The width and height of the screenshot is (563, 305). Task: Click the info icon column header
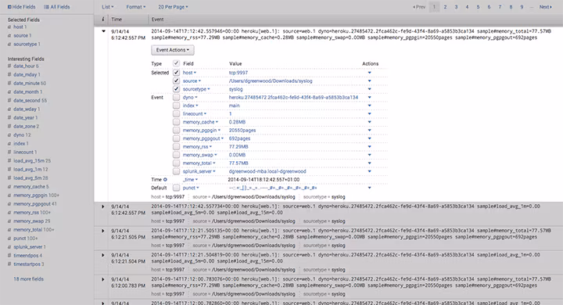(103, 20)
